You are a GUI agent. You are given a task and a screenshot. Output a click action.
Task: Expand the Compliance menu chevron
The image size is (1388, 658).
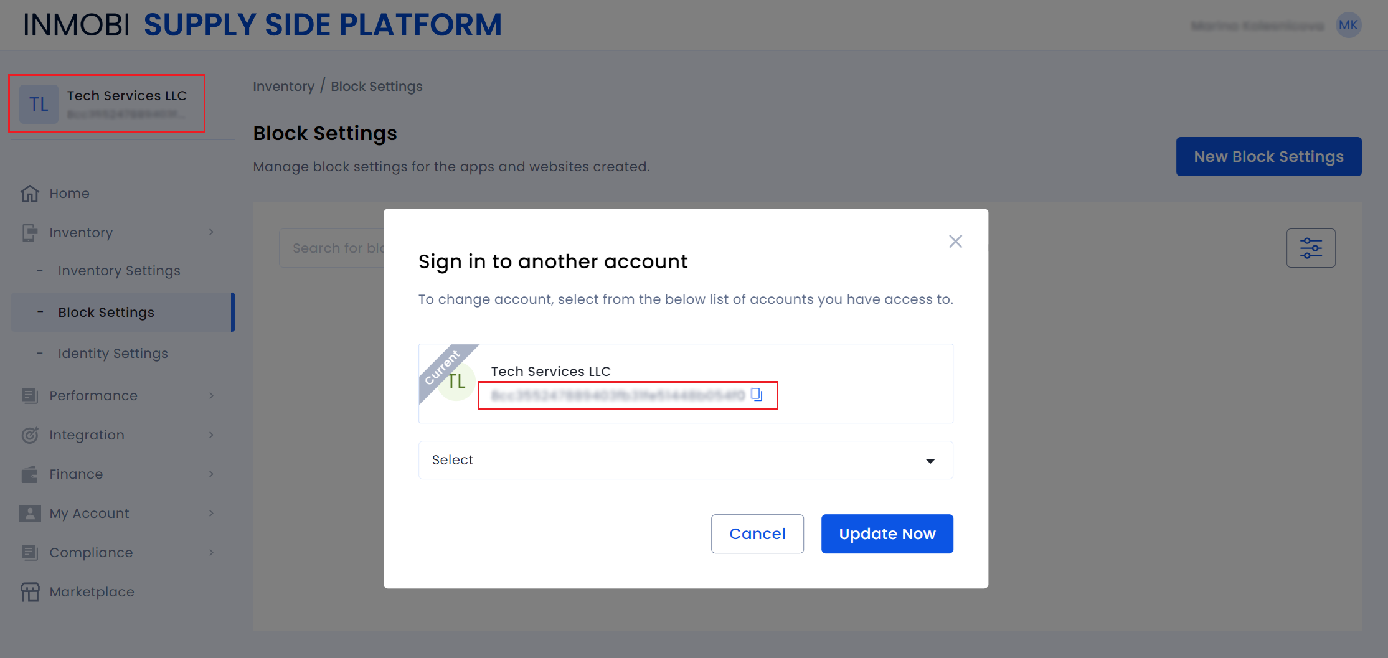pos(212,553)
